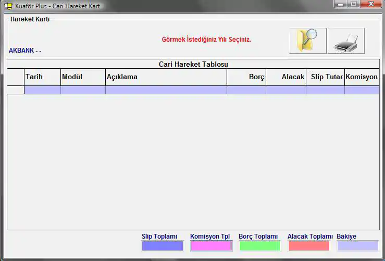Click the Borç column header
Screen dimensions: 385x261
[246, 77]
